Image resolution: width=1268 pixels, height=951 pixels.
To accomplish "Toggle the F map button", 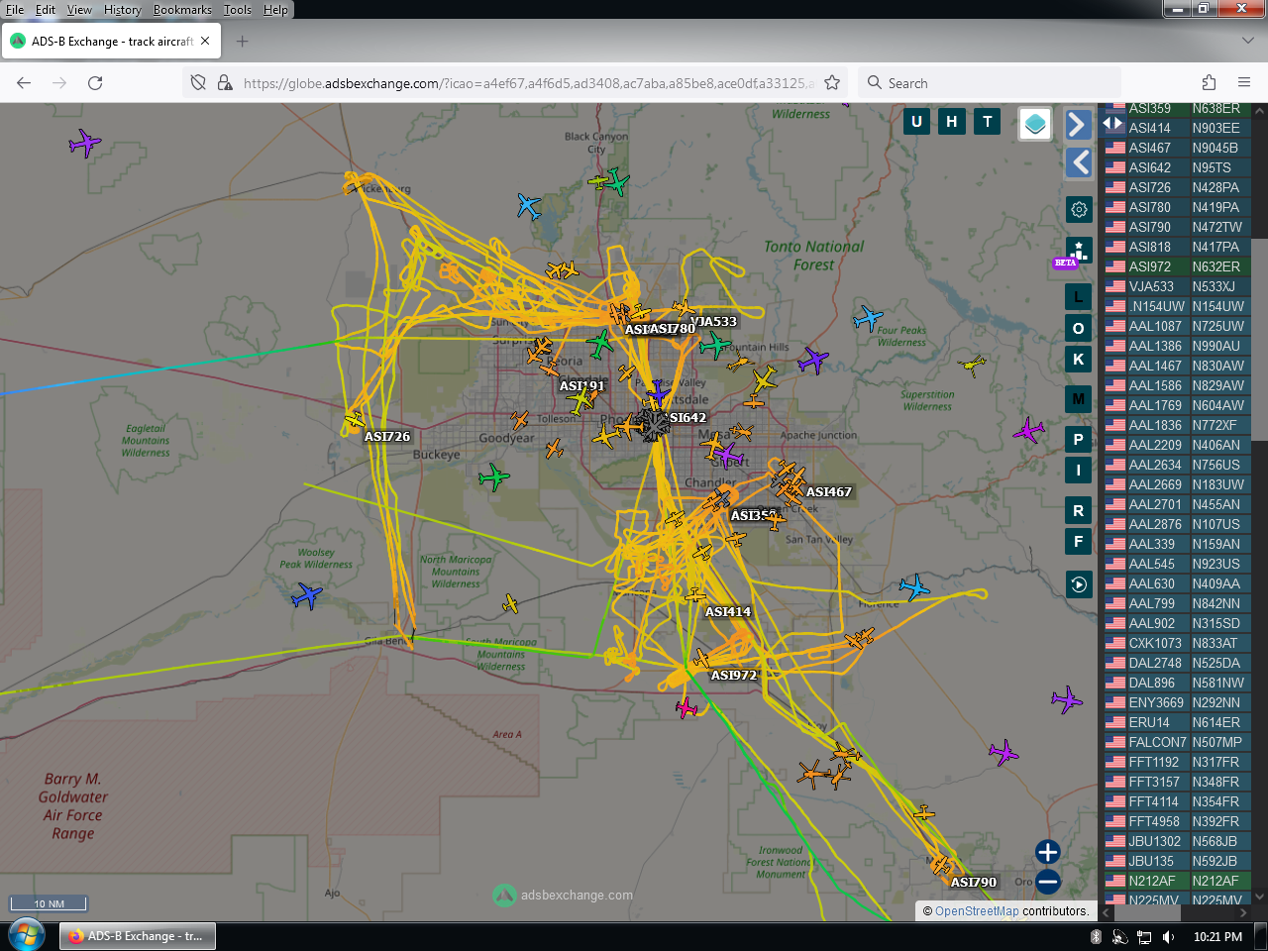I will point(1079,542).
